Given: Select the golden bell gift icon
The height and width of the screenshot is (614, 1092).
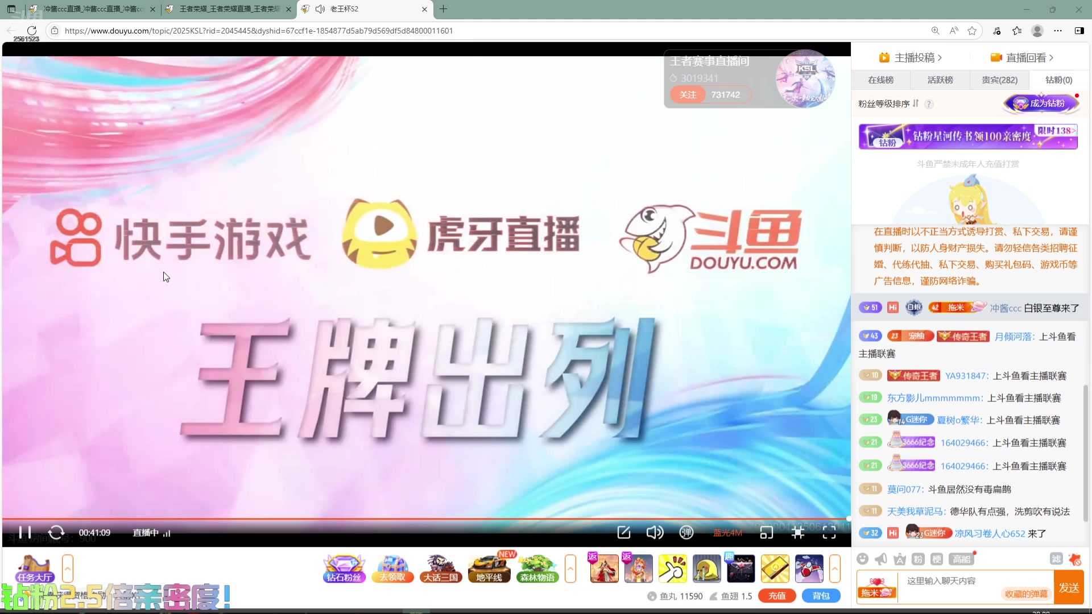Looking at the screenshot, I should coord(706,569).
